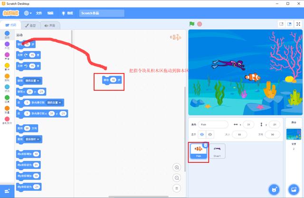304x198 pixels.
Task: Click the sprite x position field
Action: point(248,124)
